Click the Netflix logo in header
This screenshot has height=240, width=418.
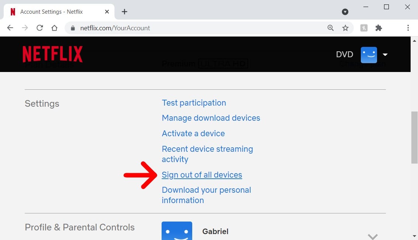pyautogui.click(x=53, y=54)
